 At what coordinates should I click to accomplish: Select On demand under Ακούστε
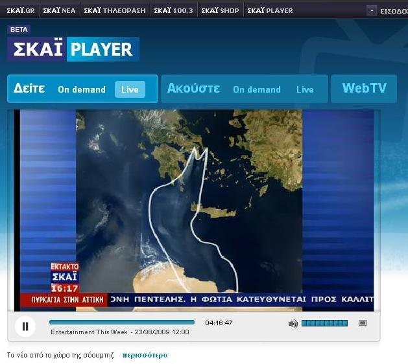(257, 89)
